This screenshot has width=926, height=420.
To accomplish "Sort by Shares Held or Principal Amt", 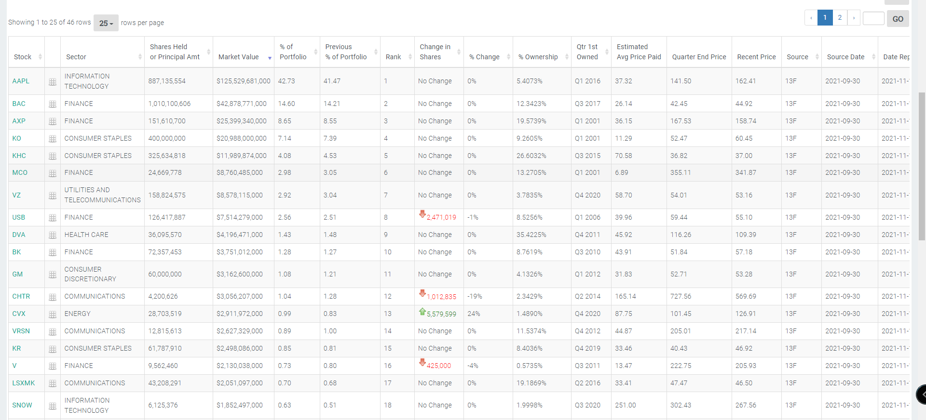I will [178, 52].
